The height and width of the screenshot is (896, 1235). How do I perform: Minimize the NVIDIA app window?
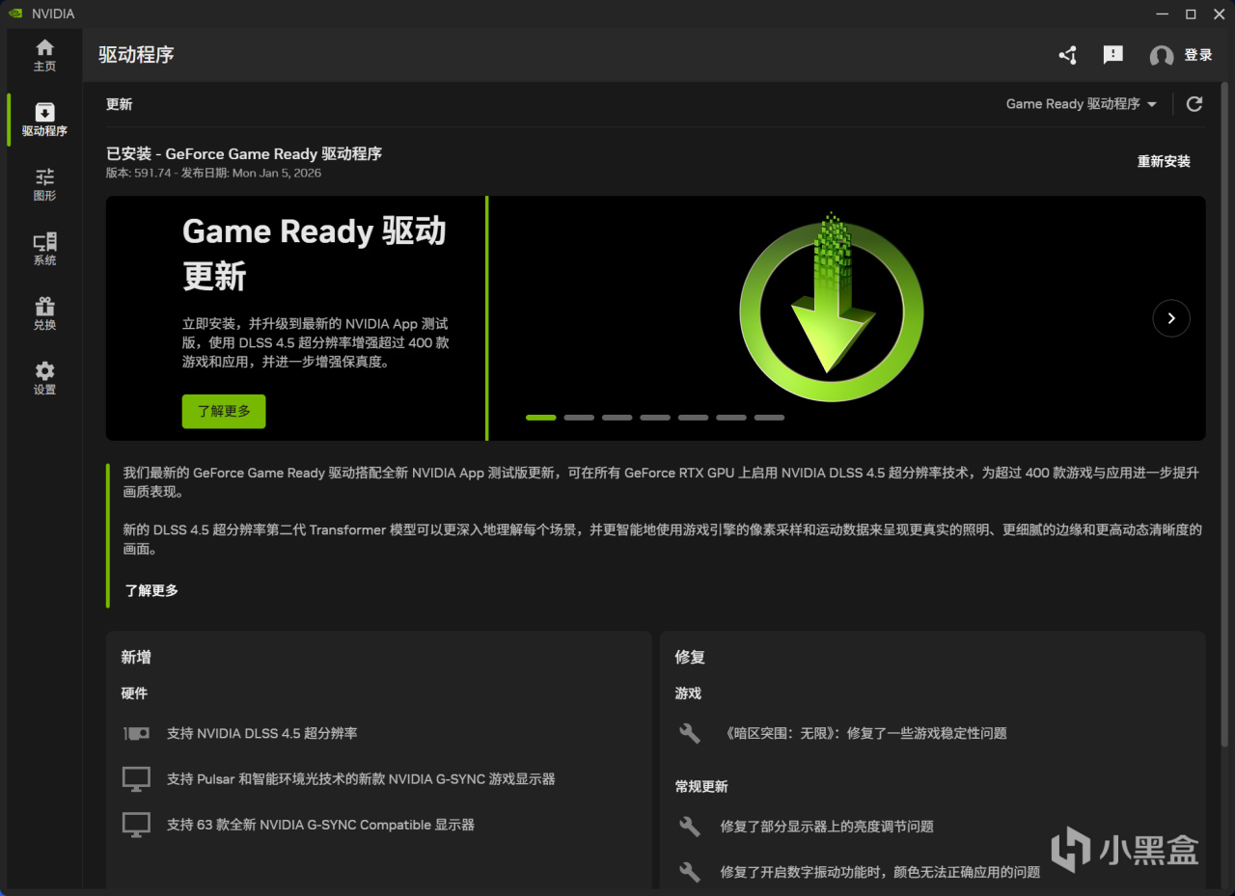1163,14
